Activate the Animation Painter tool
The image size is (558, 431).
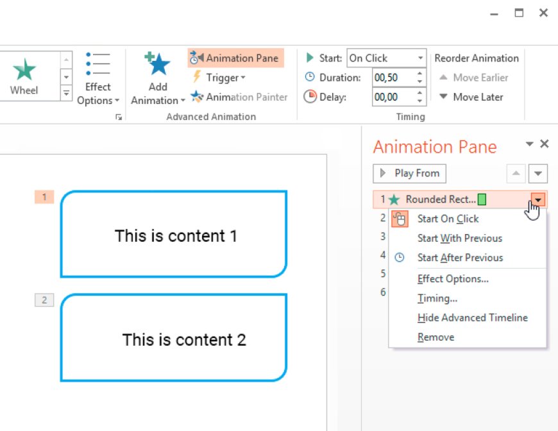(x=239, y=97)
